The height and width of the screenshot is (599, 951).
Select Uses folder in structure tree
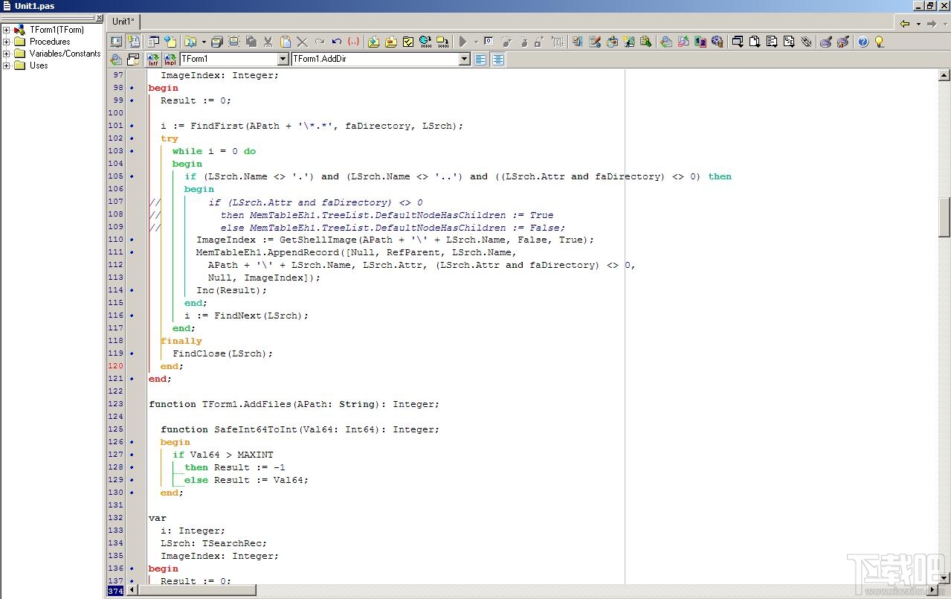tap(39, 65)
